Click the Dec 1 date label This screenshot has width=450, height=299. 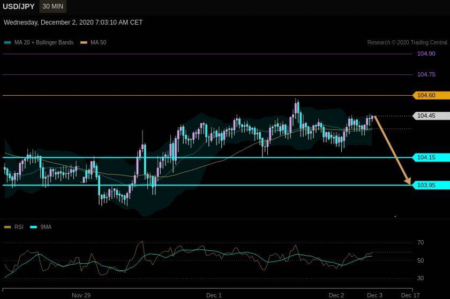(x=214, y=295)
